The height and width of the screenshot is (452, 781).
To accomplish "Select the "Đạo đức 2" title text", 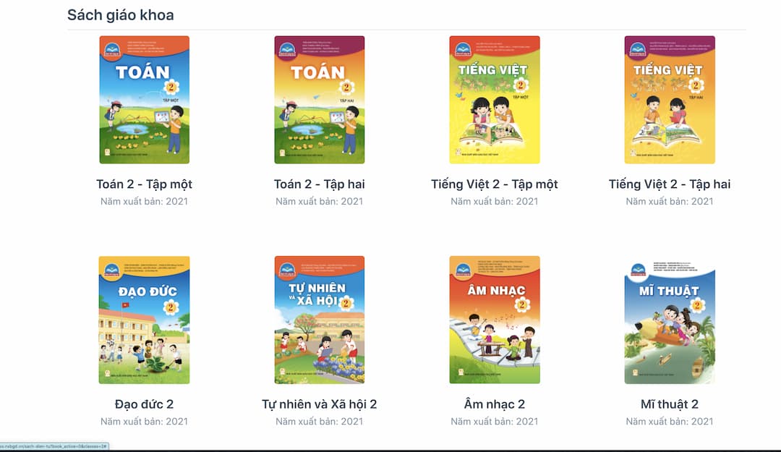I will [145, 404].
